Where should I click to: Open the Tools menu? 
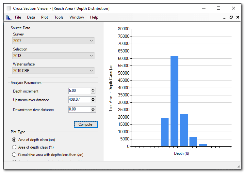pyautogui.click(x=59, y=17)
